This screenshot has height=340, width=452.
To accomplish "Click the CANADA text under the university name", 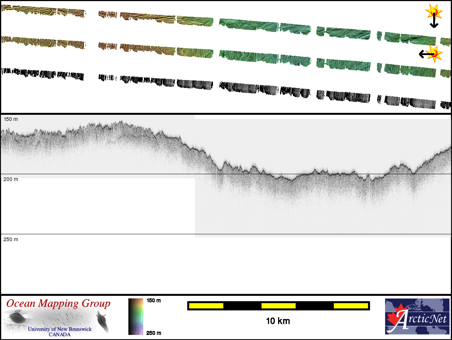I will pos(60,334).
